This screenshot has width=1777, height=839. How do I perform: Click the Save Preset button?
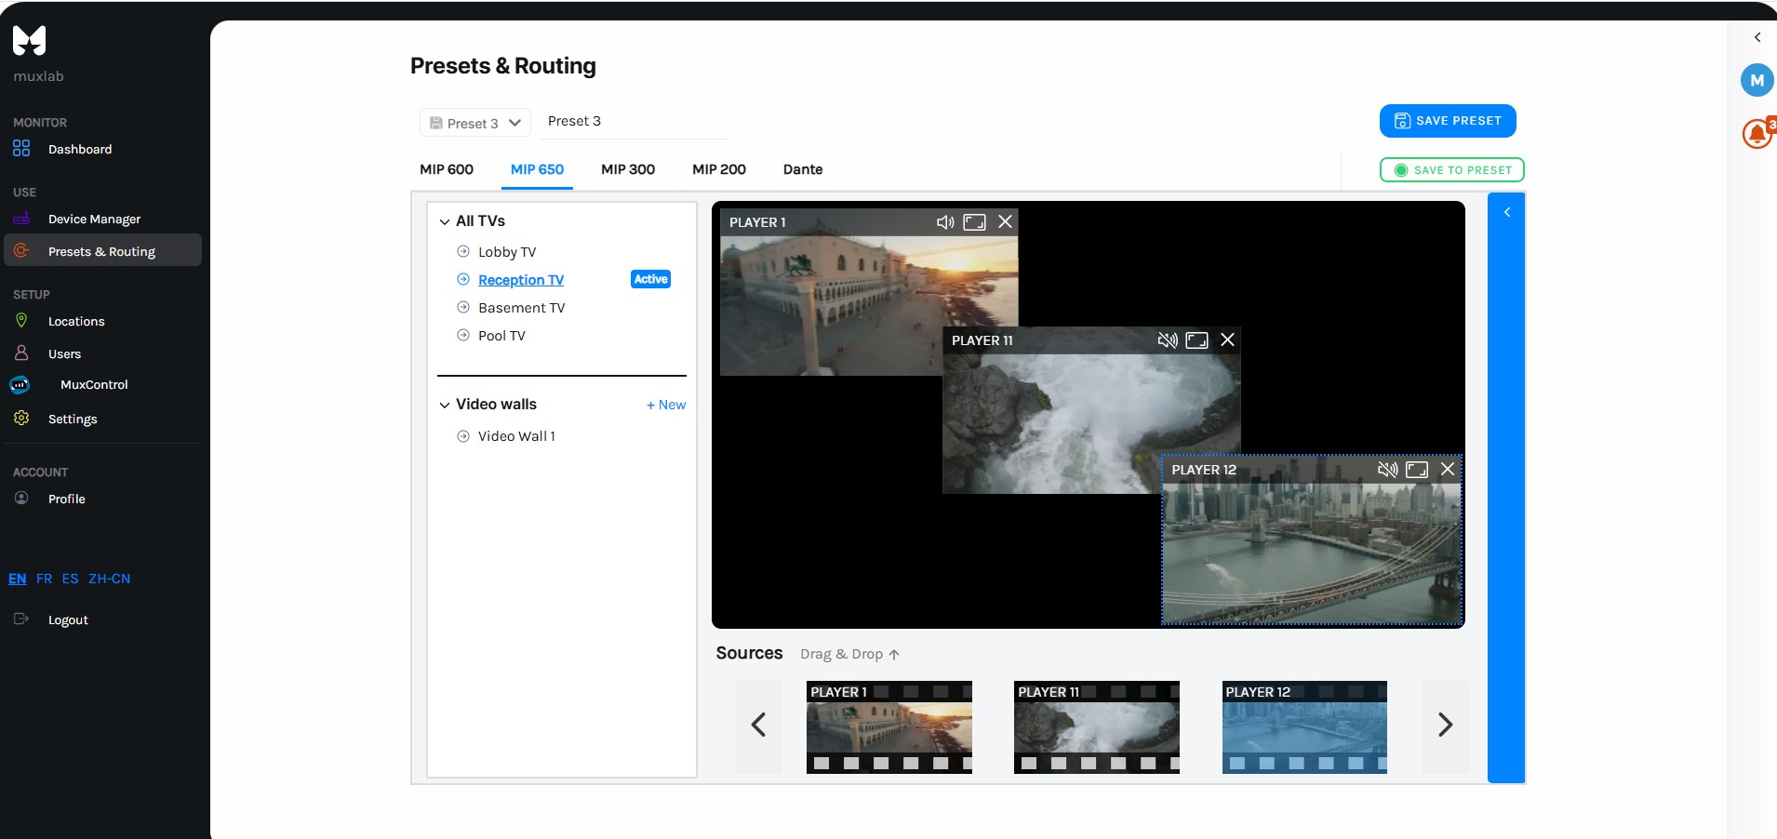click(x=1447, y=121)
